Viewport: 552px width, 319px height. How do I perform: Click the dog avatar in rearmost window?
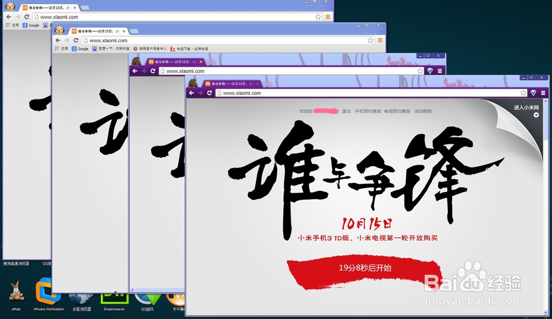pyautogui.click(x=10, y=7)
